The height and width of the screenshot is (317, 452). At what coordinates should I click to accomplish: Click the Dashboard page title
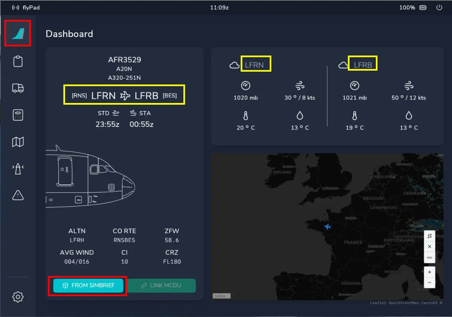[x=69, y=34]
